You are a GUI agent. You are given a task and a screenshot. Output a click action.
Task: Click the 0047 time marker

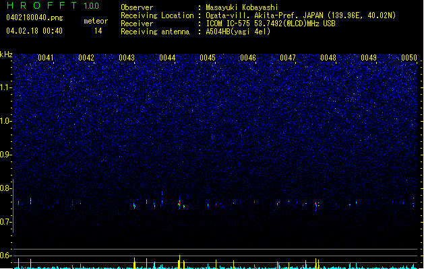coord(288,58)
